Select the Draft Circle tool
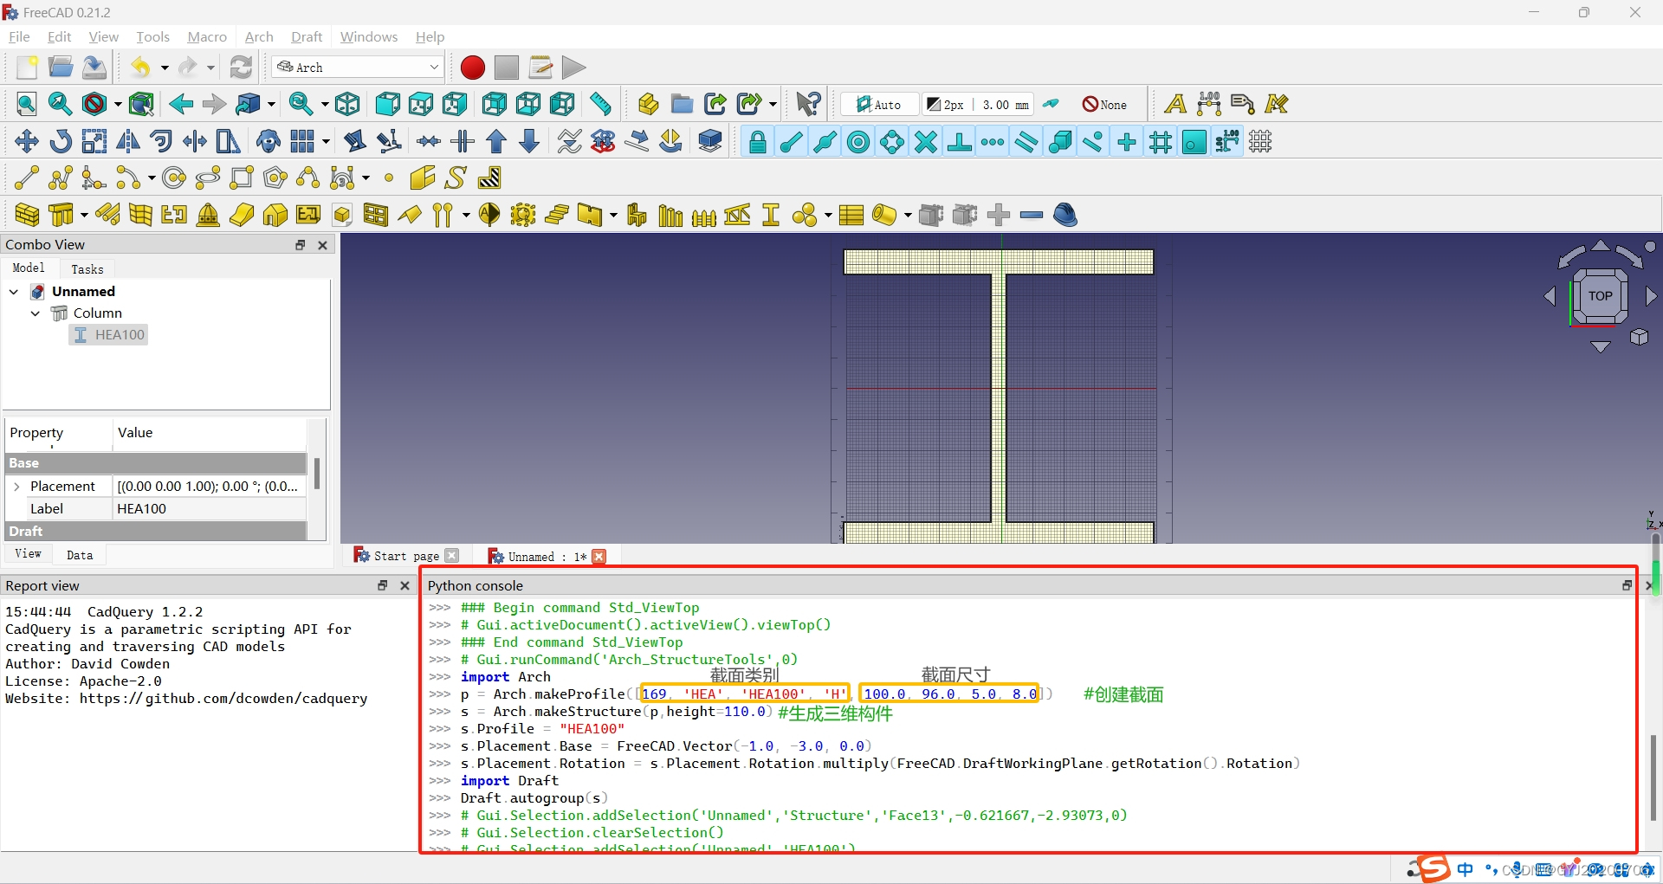This screenshot has height=884, width=1663. tap(174, 177)
